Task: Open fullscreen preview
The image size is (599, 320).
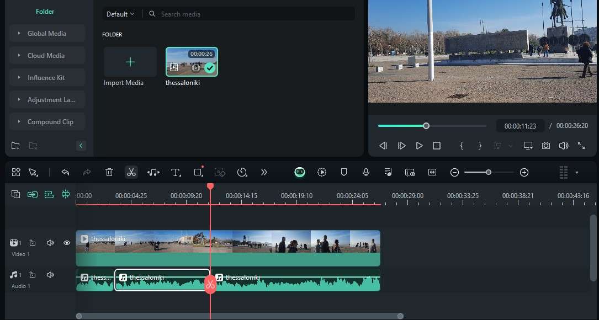Action: [581, 146]
